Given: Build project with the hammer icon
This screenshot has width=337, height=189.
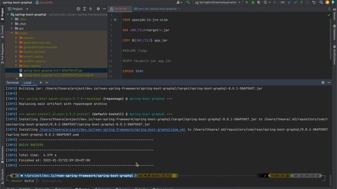Looking at the screenshot, I should [x=187, y=2].
